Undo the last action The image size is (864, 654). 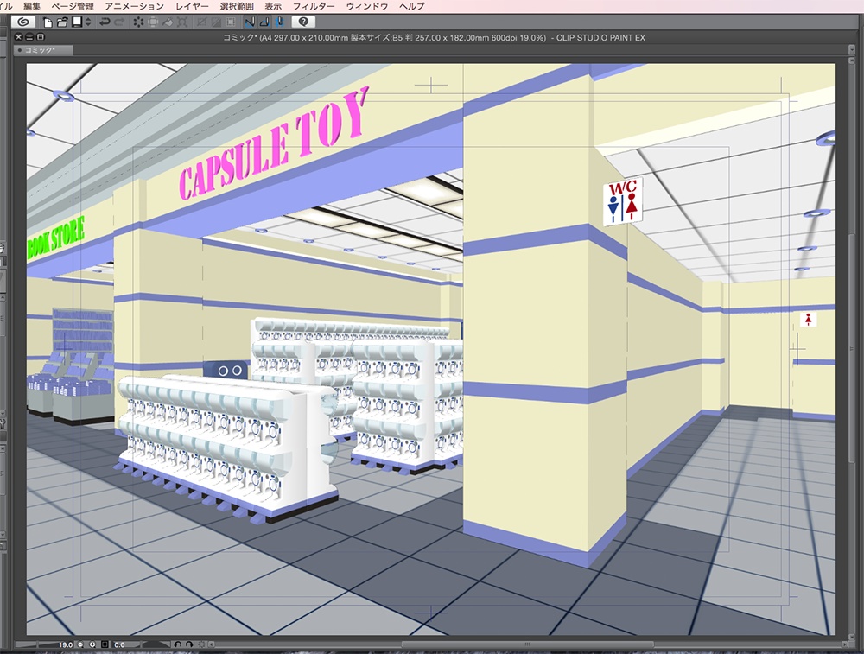click(105, 22)
